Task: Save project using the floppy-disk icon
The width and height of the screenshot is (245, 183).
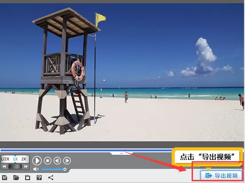Action: [x=28, y=178]
